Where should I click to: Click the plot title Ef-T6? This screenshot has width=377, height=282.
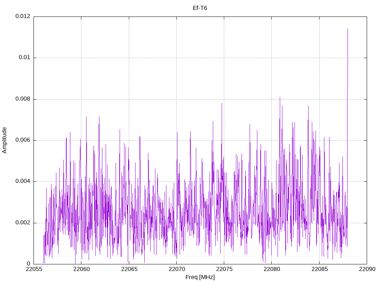coord(200,8)
